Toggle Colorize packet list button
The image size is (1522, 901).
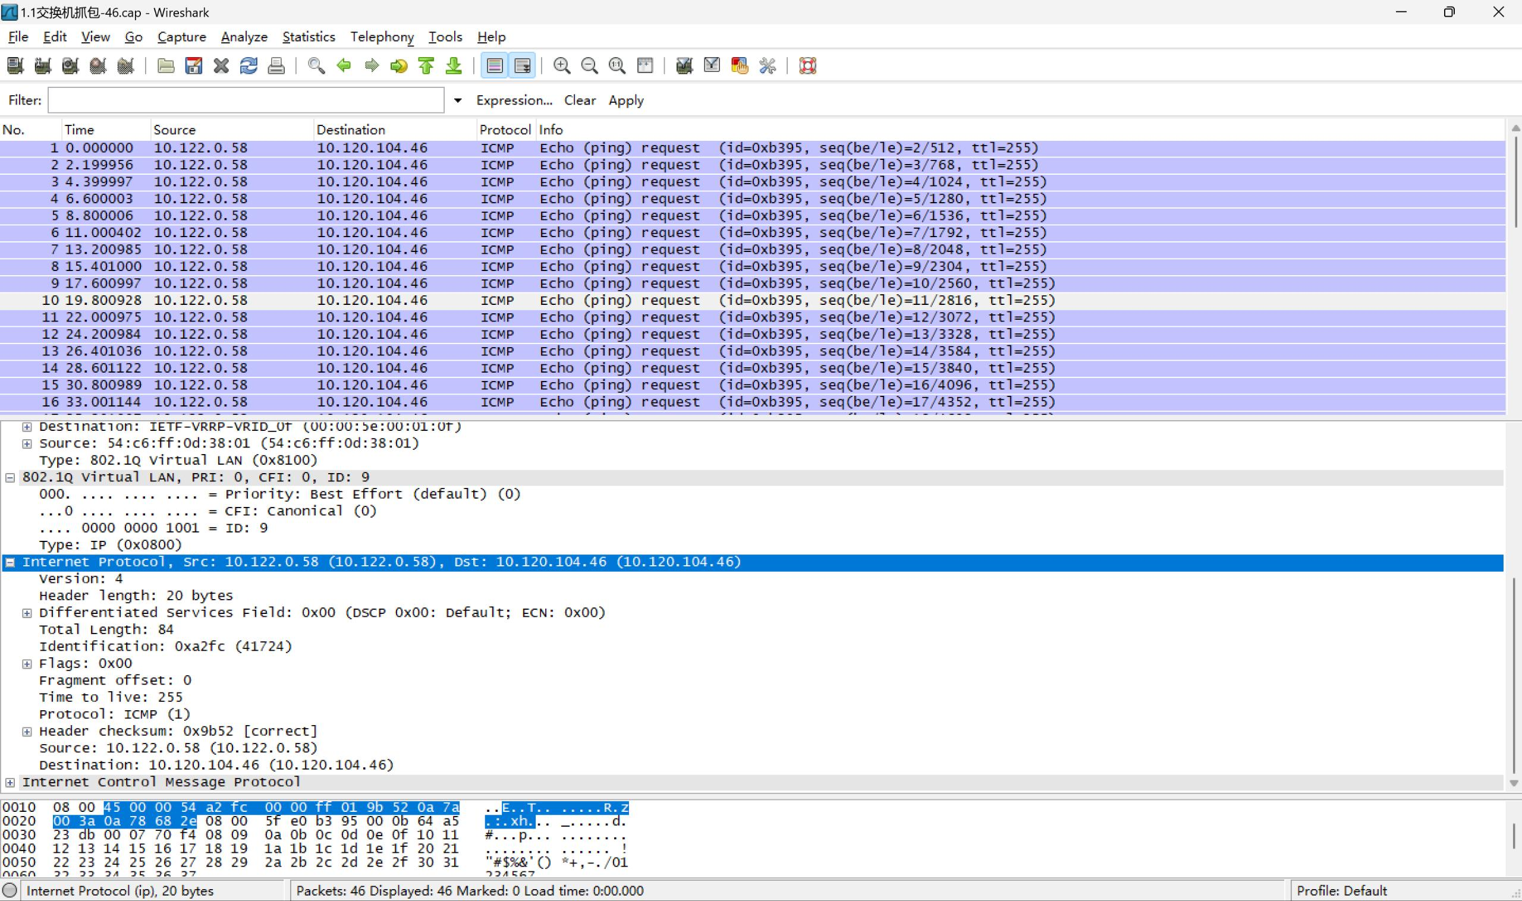495,65
